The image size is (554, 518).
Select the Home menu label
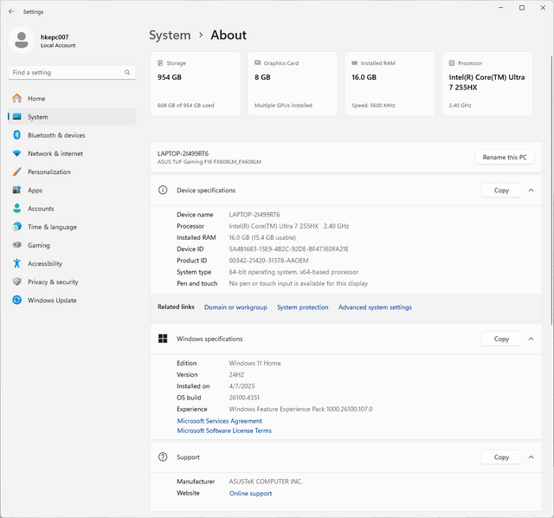(x=36, y=99)
